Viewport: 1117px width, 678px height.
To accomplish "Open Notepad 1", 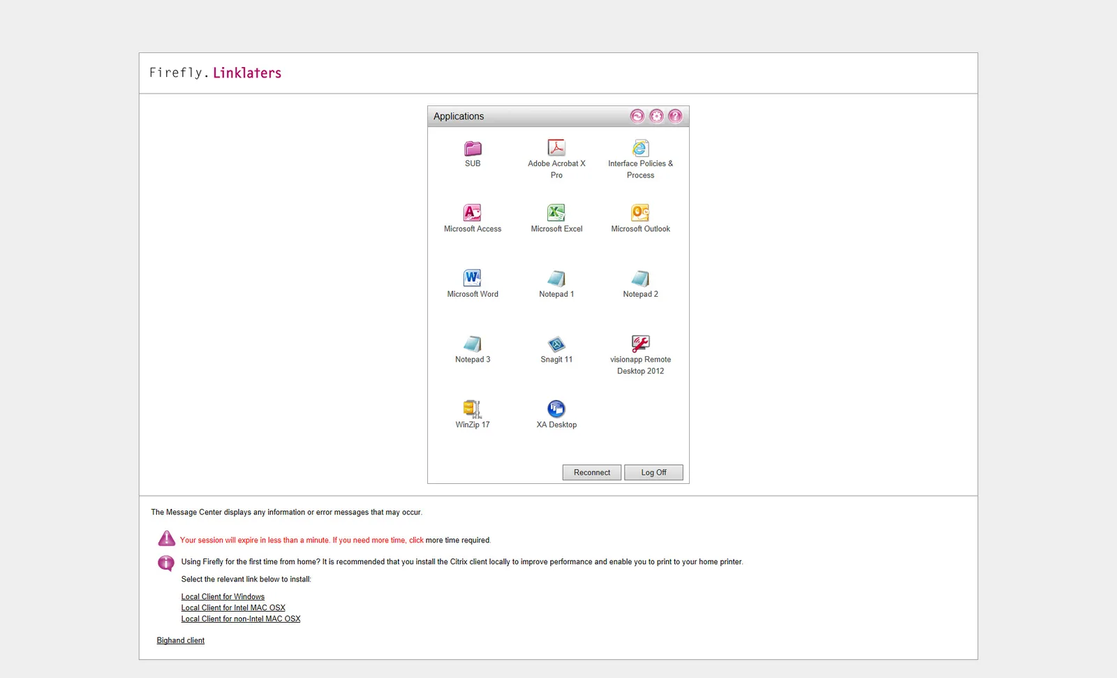I will tap(556, 284).
